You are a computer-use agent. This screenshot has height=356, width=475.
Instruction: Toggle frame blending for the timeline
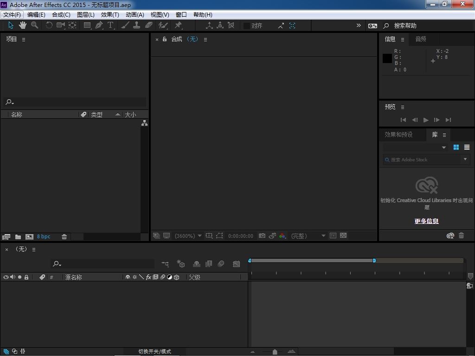tap(209, 264)
